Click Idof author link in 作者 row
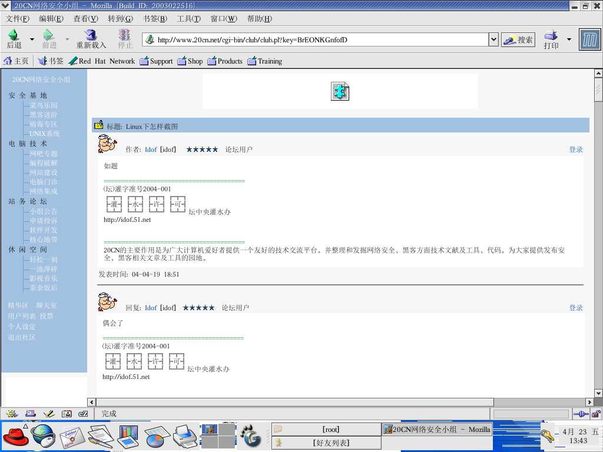 151,149
